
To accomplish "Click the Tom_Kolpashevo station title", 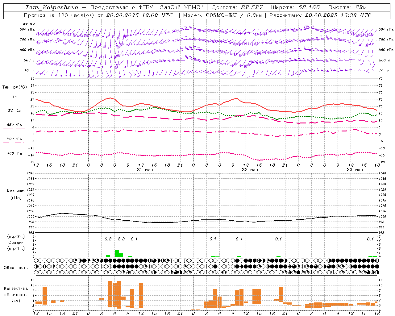I will click(52, 7).
